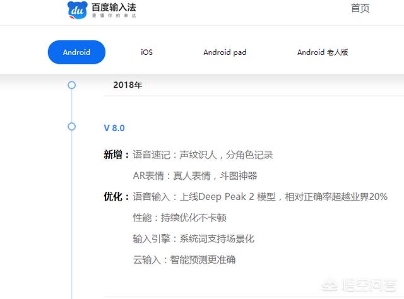The width and height of the screenshot is (404, 299).
Task: Switch to the iOS tab
Action: (x=146, y=52)
